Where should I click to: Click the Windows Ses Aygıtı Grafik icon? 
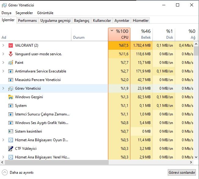(11, 123)
